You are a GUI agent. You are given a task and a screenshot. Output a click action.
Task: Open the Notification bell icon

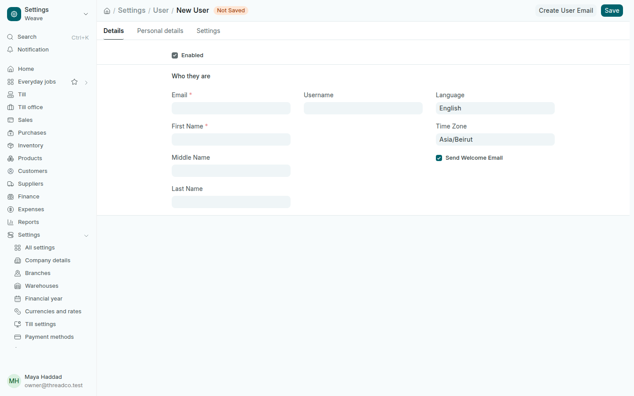(10, 50)
